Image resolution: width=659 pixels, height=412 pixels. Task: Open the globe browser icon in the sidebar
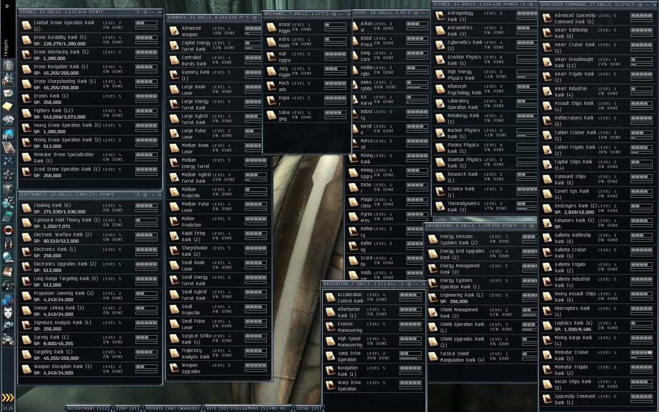(8, 257)
